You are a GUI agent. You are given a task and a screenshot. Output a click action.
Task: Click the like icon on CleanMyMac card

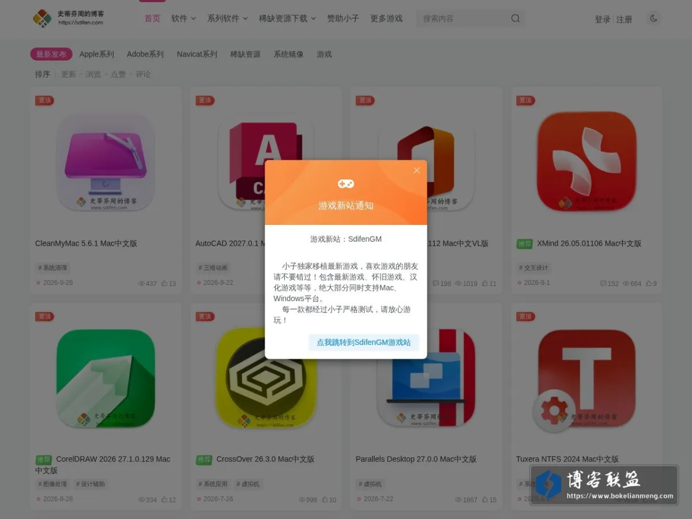point(164,283)
